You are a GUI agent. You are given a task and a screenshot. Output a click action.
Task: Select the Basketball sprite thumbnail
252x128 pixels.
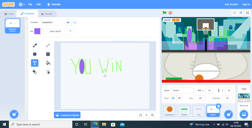click(170, 111)
